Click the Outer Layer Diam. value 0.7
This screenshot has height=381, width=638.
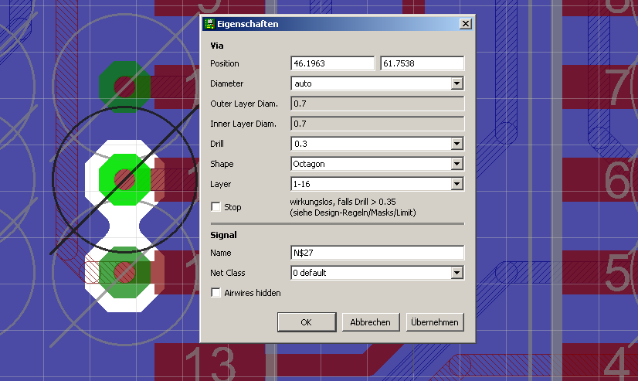[377, 104]
